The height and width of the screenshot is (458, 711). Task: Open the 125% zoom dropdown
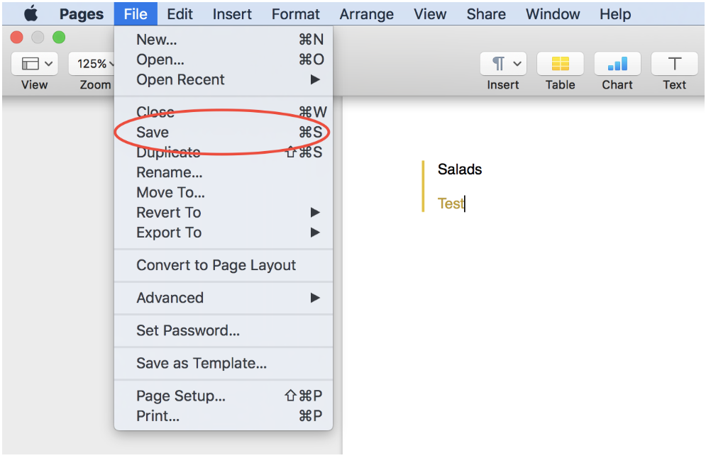[x=92, y=64]
